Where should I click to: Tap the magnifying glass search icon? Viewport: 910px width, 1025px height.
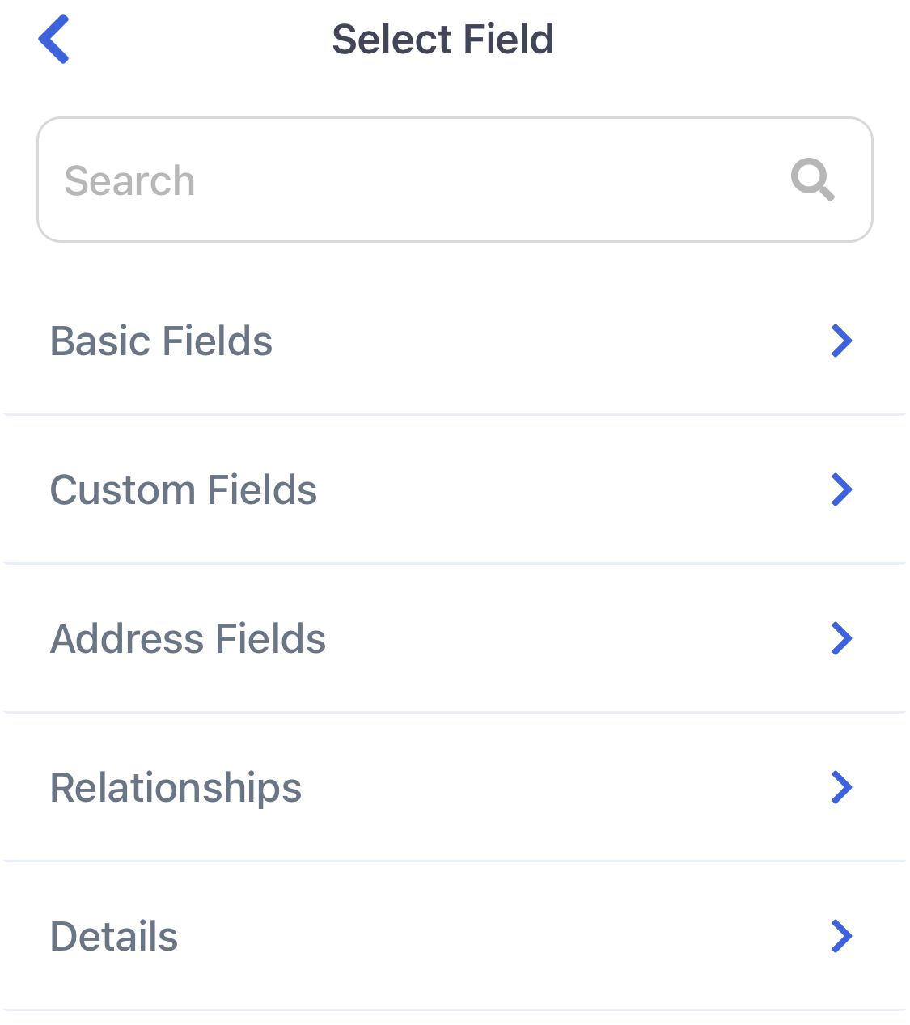(x=813, y=180)
